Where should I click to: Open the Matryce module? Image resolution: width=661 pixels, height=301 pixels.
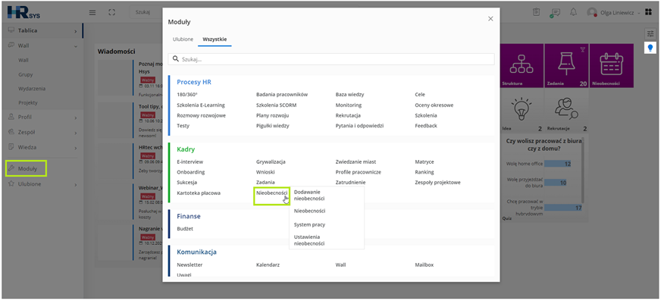coord(424,162)
